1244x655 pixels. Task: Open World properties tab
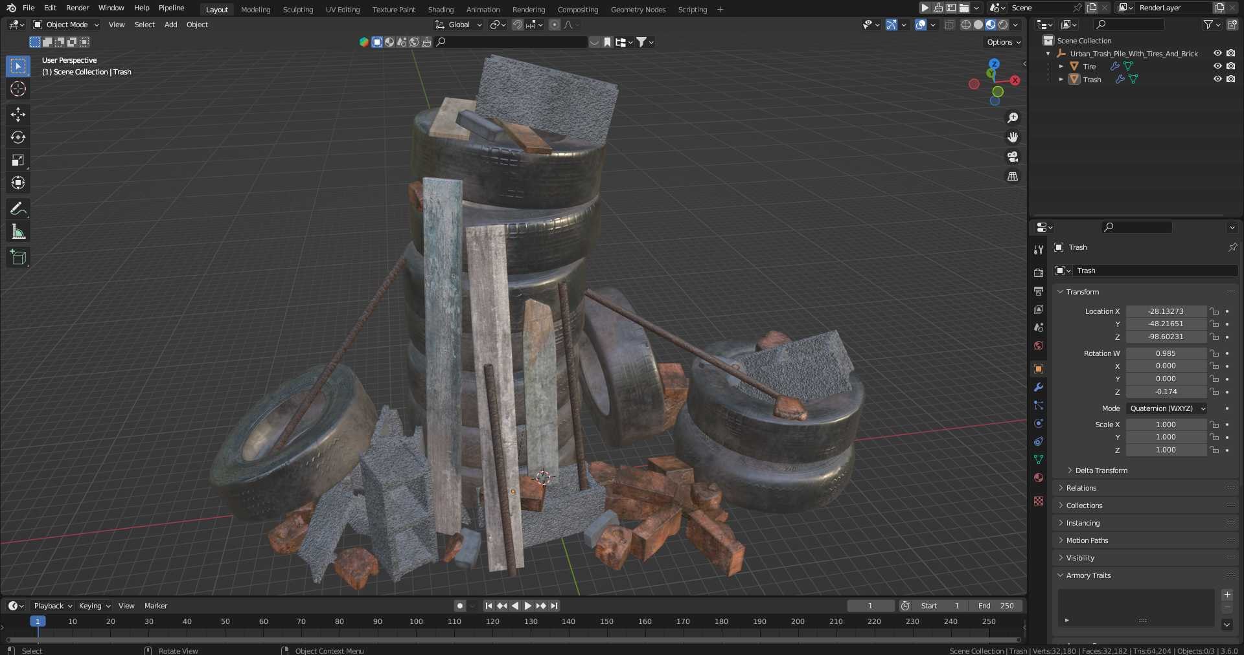(x=1039, y=346)
